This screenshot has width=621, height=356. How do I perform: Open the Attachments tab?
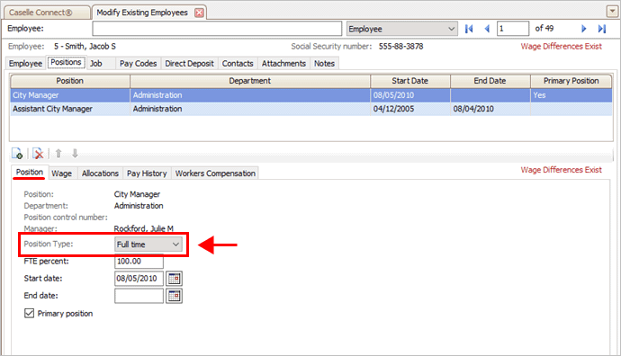pyautogui.click(x=283, y=63)
